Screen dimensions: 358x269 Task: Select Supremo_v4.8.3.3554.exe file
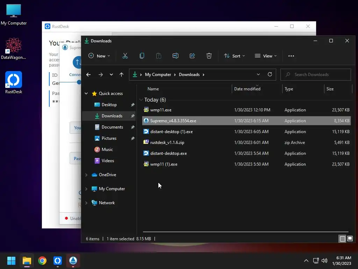(x=246, y=121)
